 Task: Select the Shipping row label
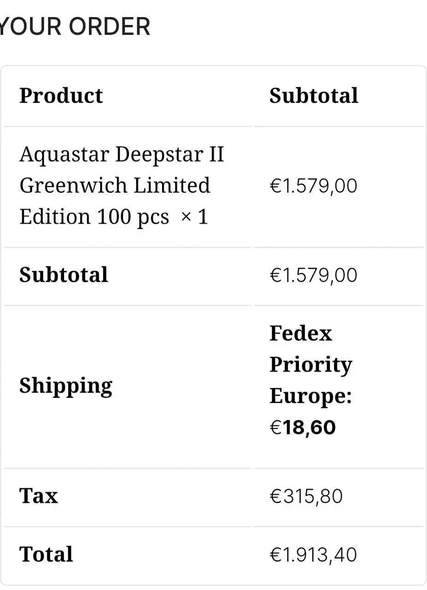[x=66, y=386]
